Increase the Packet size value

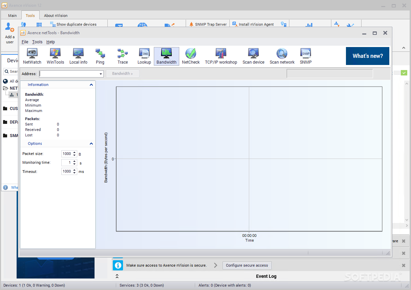pos(75,152)
